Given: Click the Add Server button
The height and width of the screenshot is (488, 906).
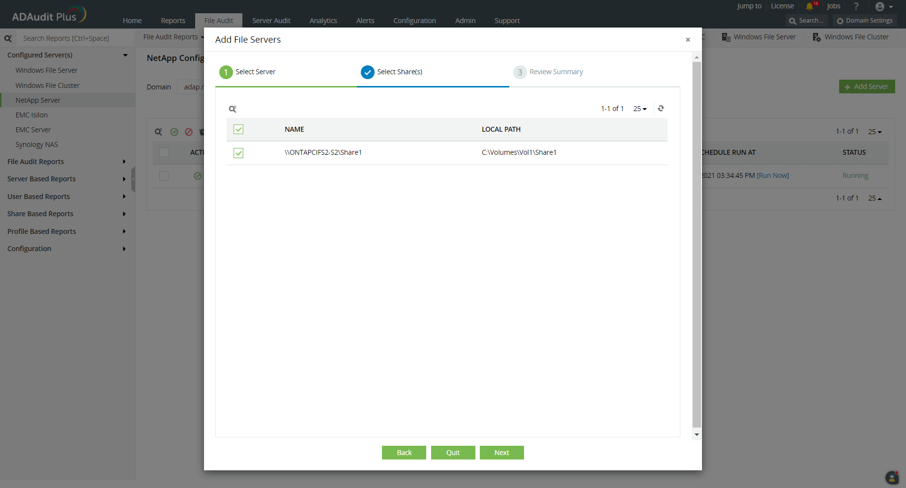Looking at the screenshot, I should (867, 86).
